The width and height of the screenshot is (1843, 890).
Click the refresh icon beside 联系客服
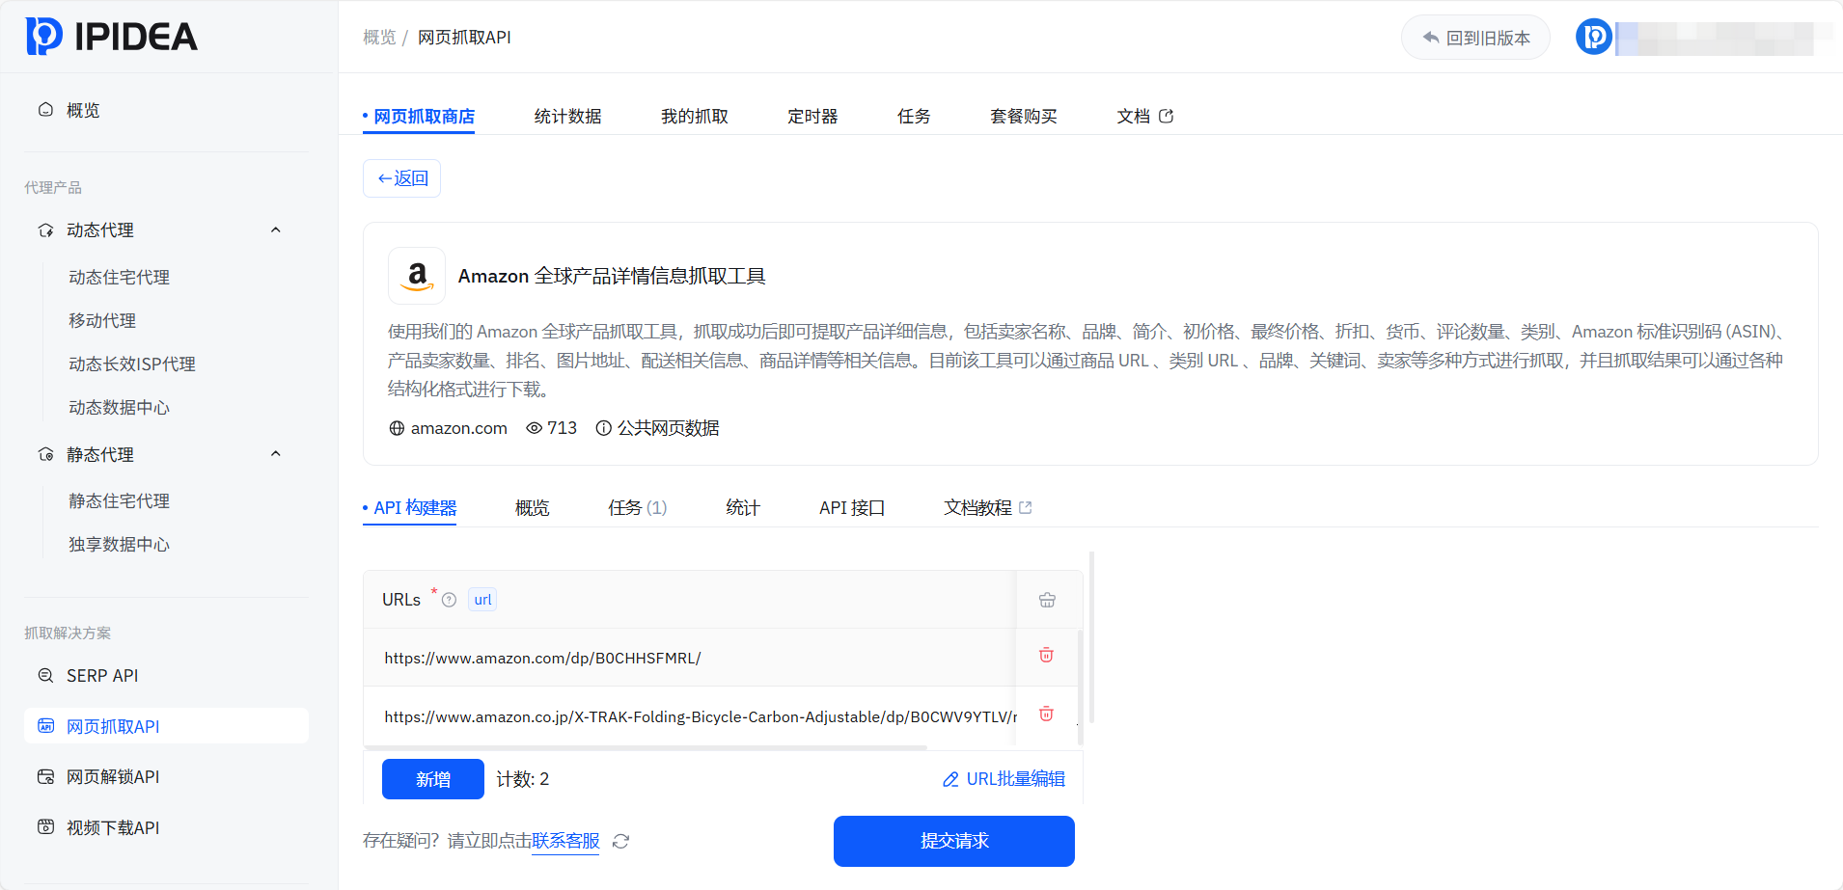(x=620, y=842)
